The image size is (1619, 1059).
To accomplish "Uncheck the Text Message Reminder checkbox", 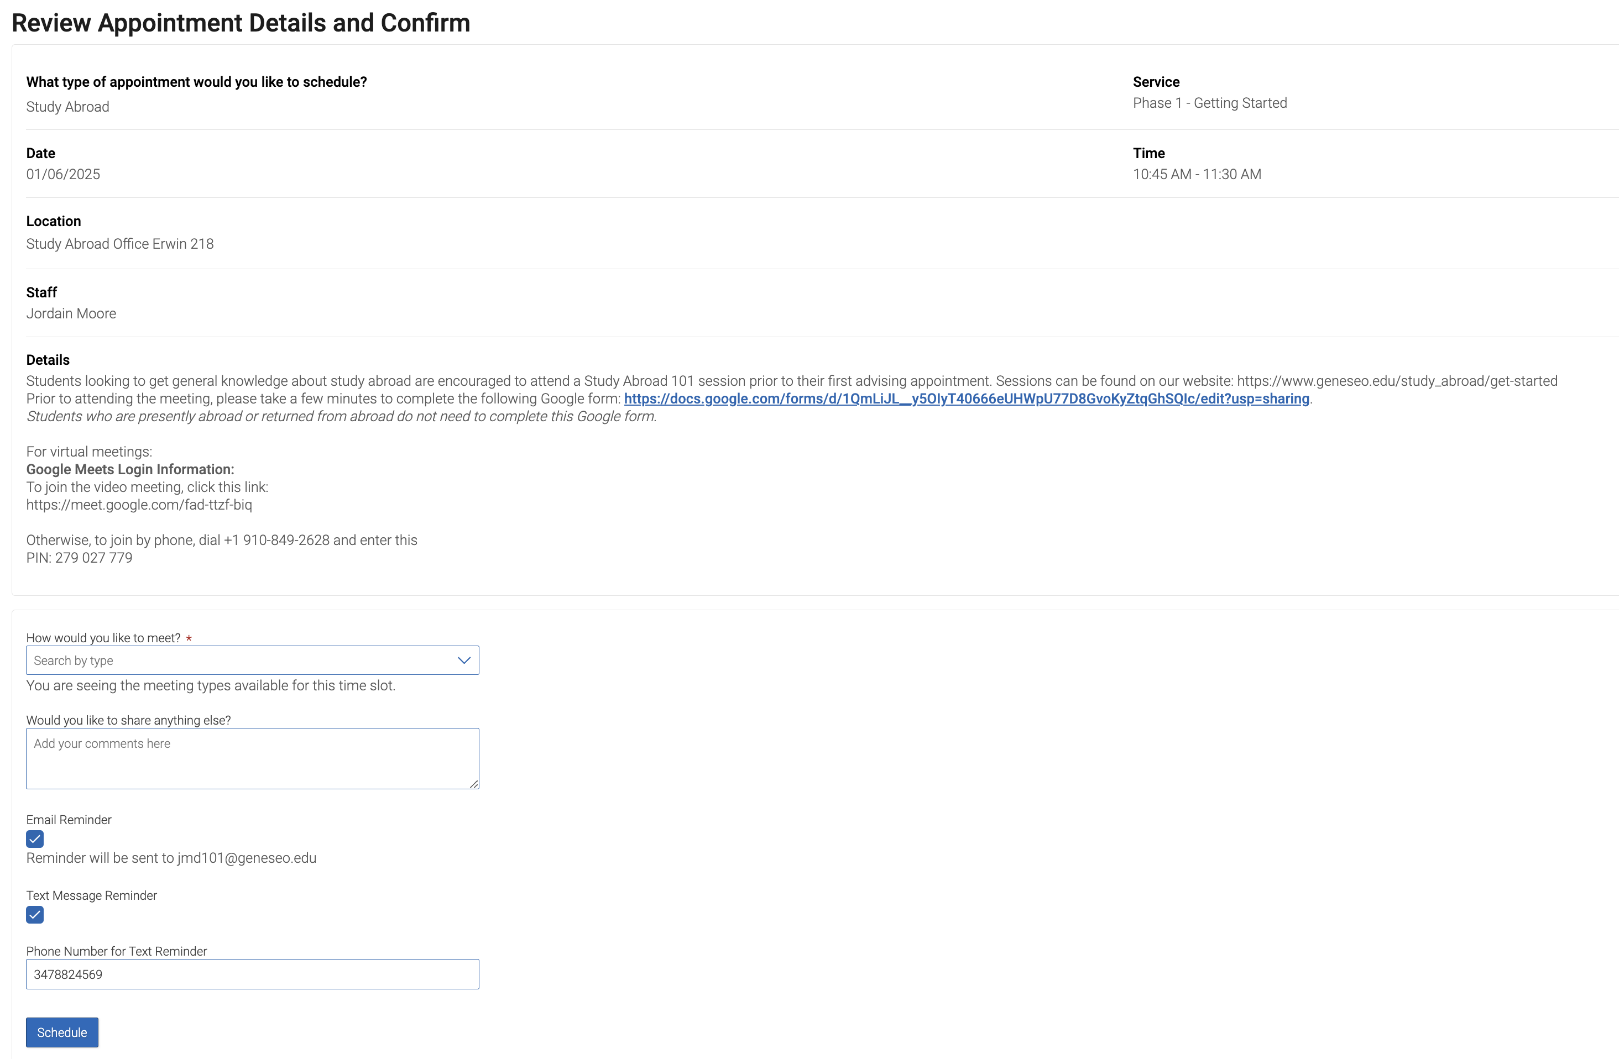I will click(x=35, y=915).
